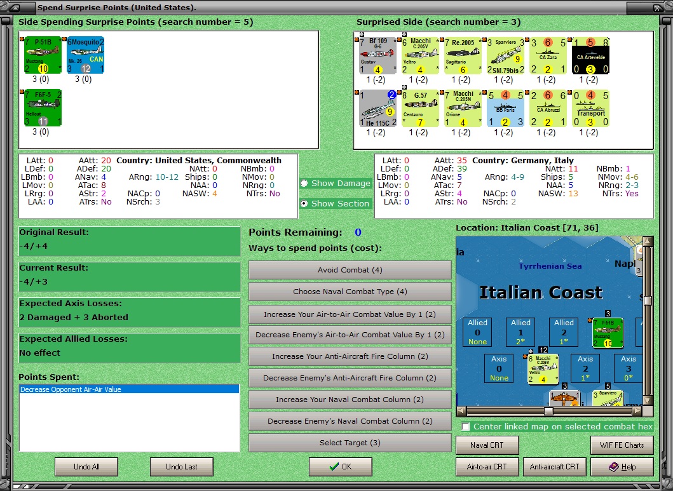Click the Sparviero counter on the map
This screenshot has width=673, height=491.
(x=608, y=398)
